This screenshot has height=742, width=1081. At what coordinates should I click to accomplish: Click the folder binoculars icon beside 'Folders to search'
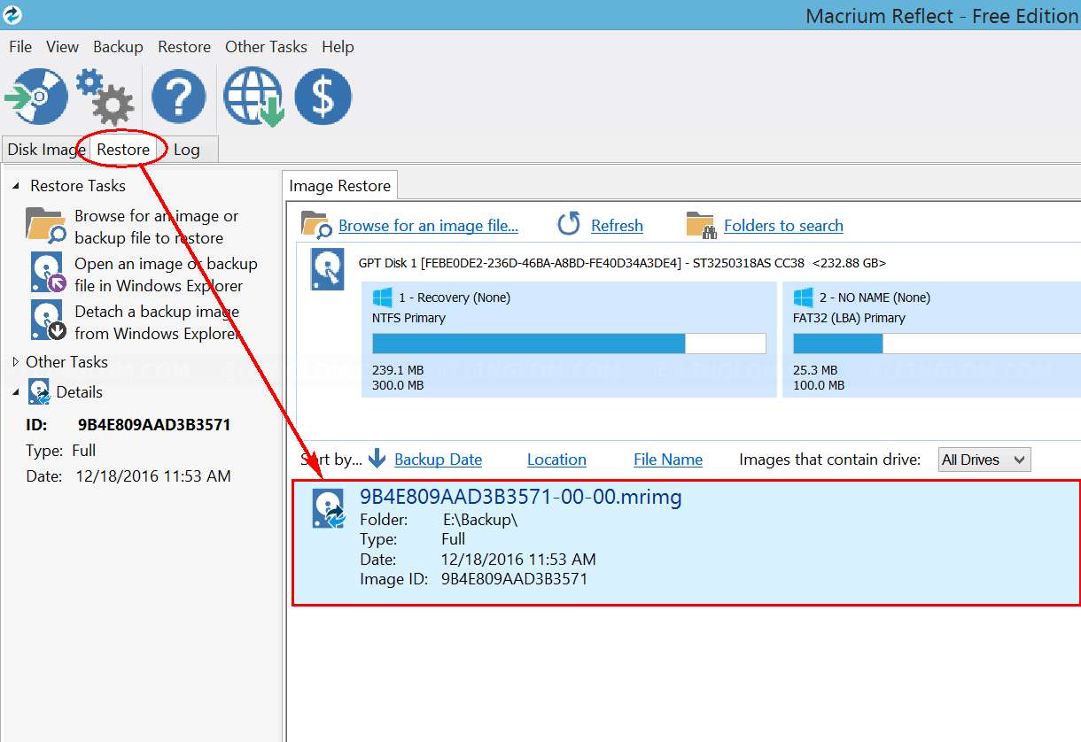(x=701, y=225)
